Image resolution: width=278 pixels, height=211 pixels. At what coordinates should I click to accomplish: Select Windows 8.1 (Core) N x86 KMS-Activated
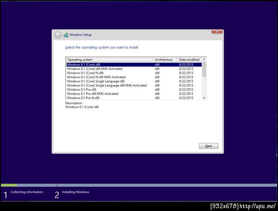[x=134, y=77]
